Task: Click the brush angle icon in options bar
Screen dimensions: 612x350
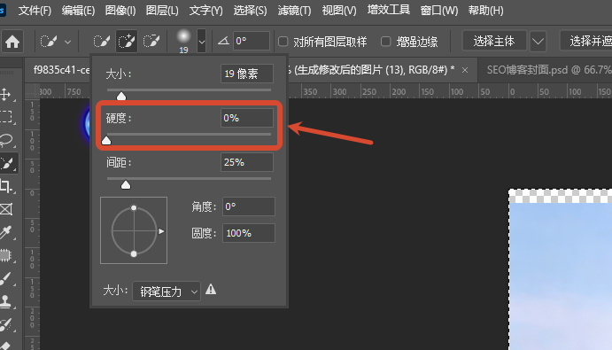Action: 223,41
